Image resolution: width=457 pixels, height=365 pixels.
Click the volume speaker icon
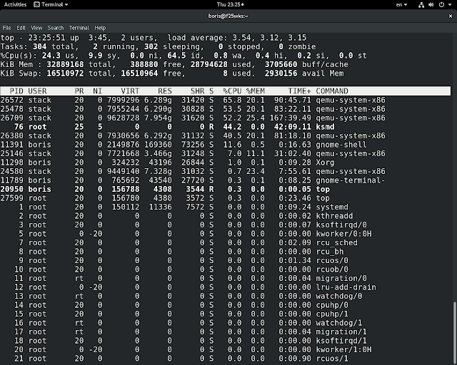coord(431,5)
